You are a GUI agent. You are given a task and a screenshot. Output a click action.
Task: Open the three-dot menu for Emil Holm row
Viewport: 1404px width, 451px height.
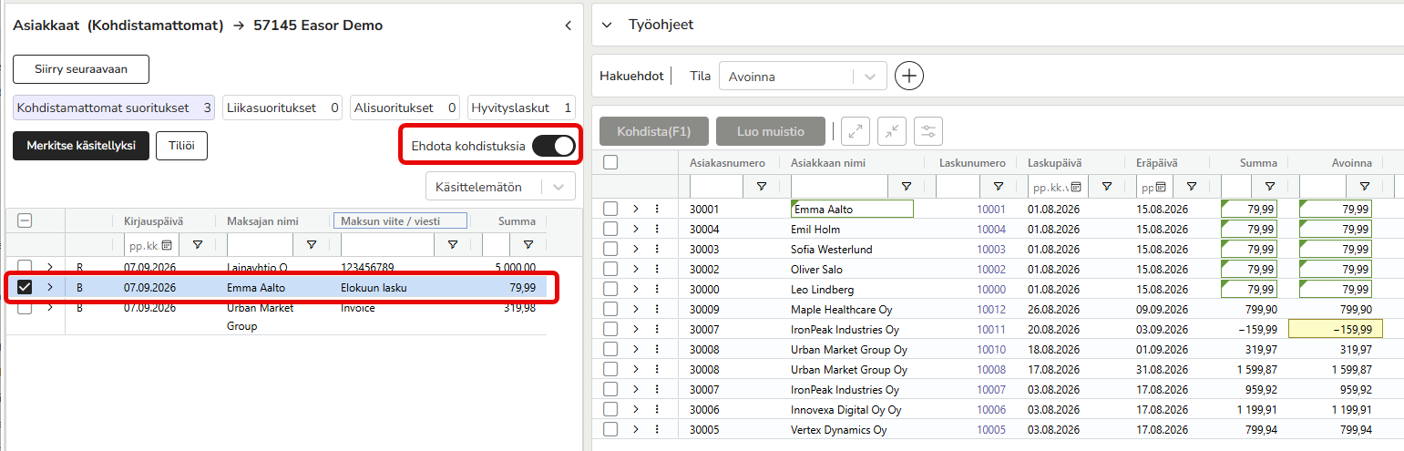click(x=657, y=229)
